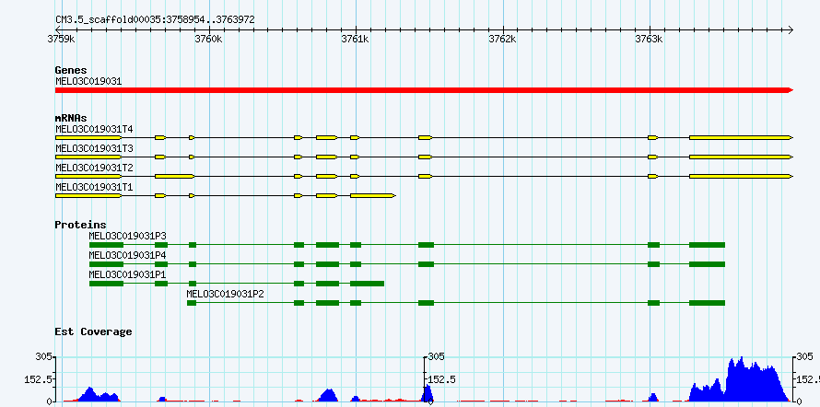Screen dimensions: 820x407
Task: Select the MELO3C019031P4 protein label
Action: 127,255
